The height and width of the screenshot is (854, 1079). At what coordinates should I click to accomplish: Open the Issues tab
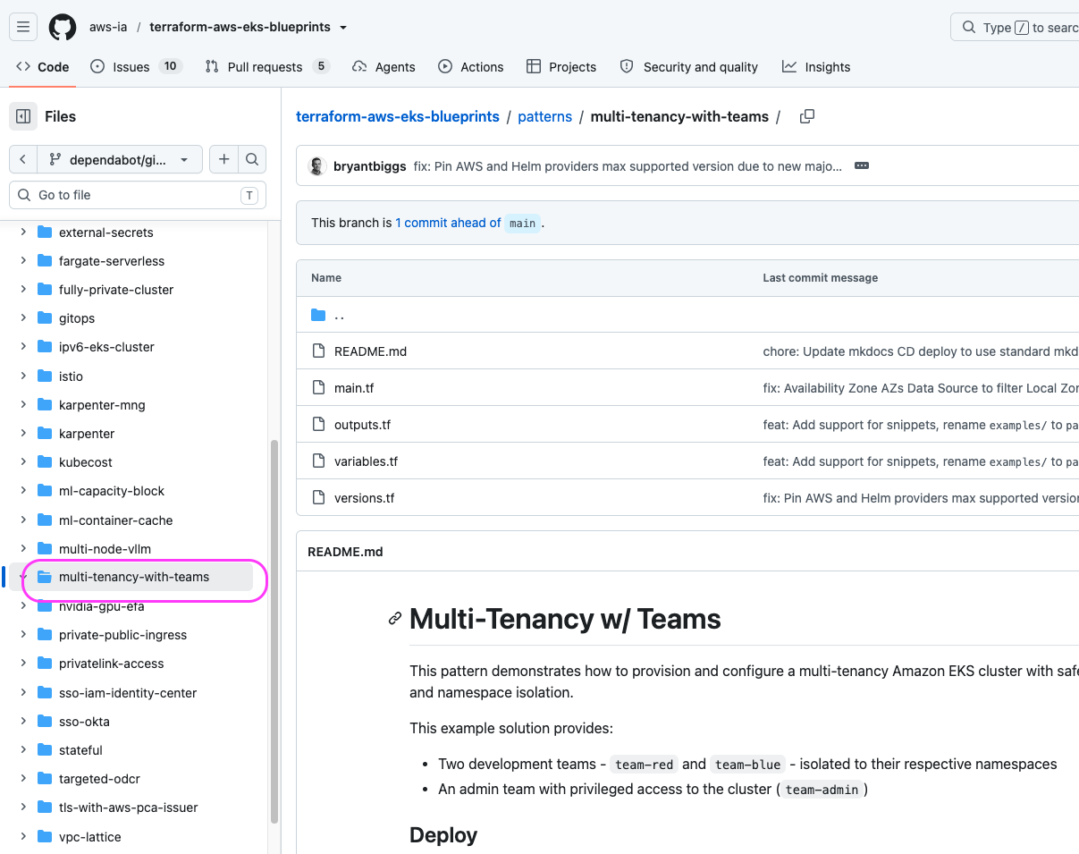click(136, 67)
